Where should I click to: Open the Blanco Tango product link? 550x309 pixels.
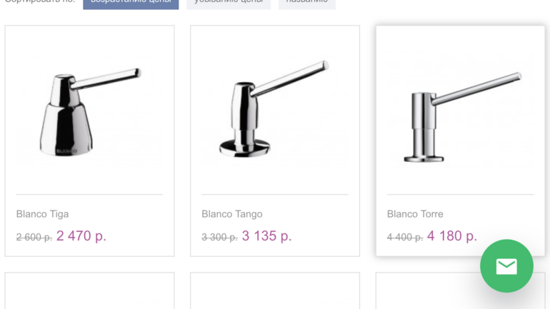[x=231, y=214]
